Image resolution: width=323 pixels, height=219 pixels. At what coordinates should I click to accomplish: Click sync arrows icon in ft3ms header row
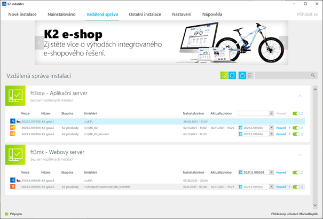pyautogui.click(x=302, y=173)
